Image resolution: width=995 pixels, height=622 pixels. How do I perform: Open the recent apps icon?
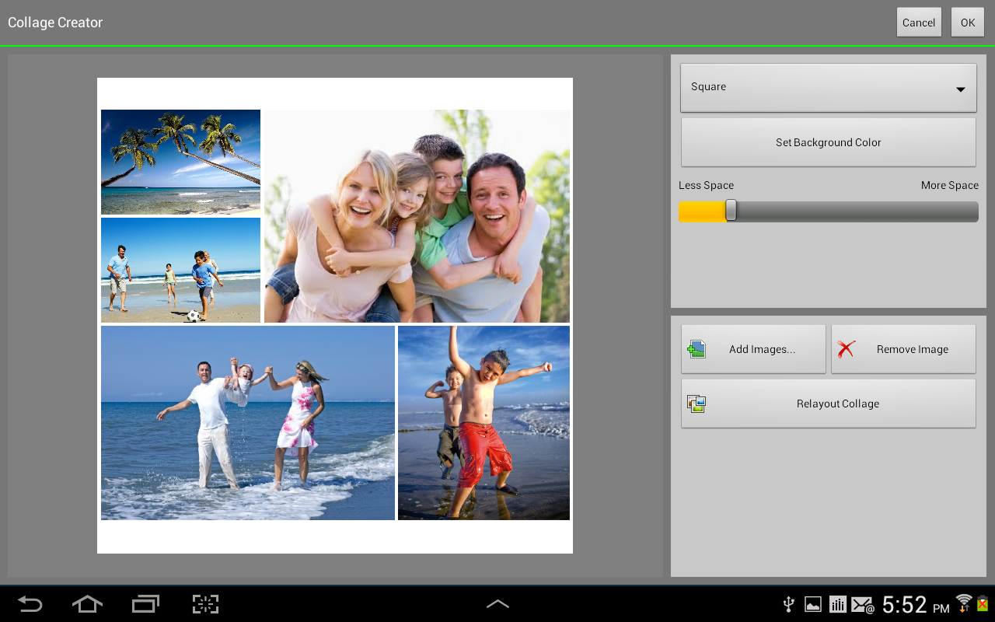(x=145, y=604)
